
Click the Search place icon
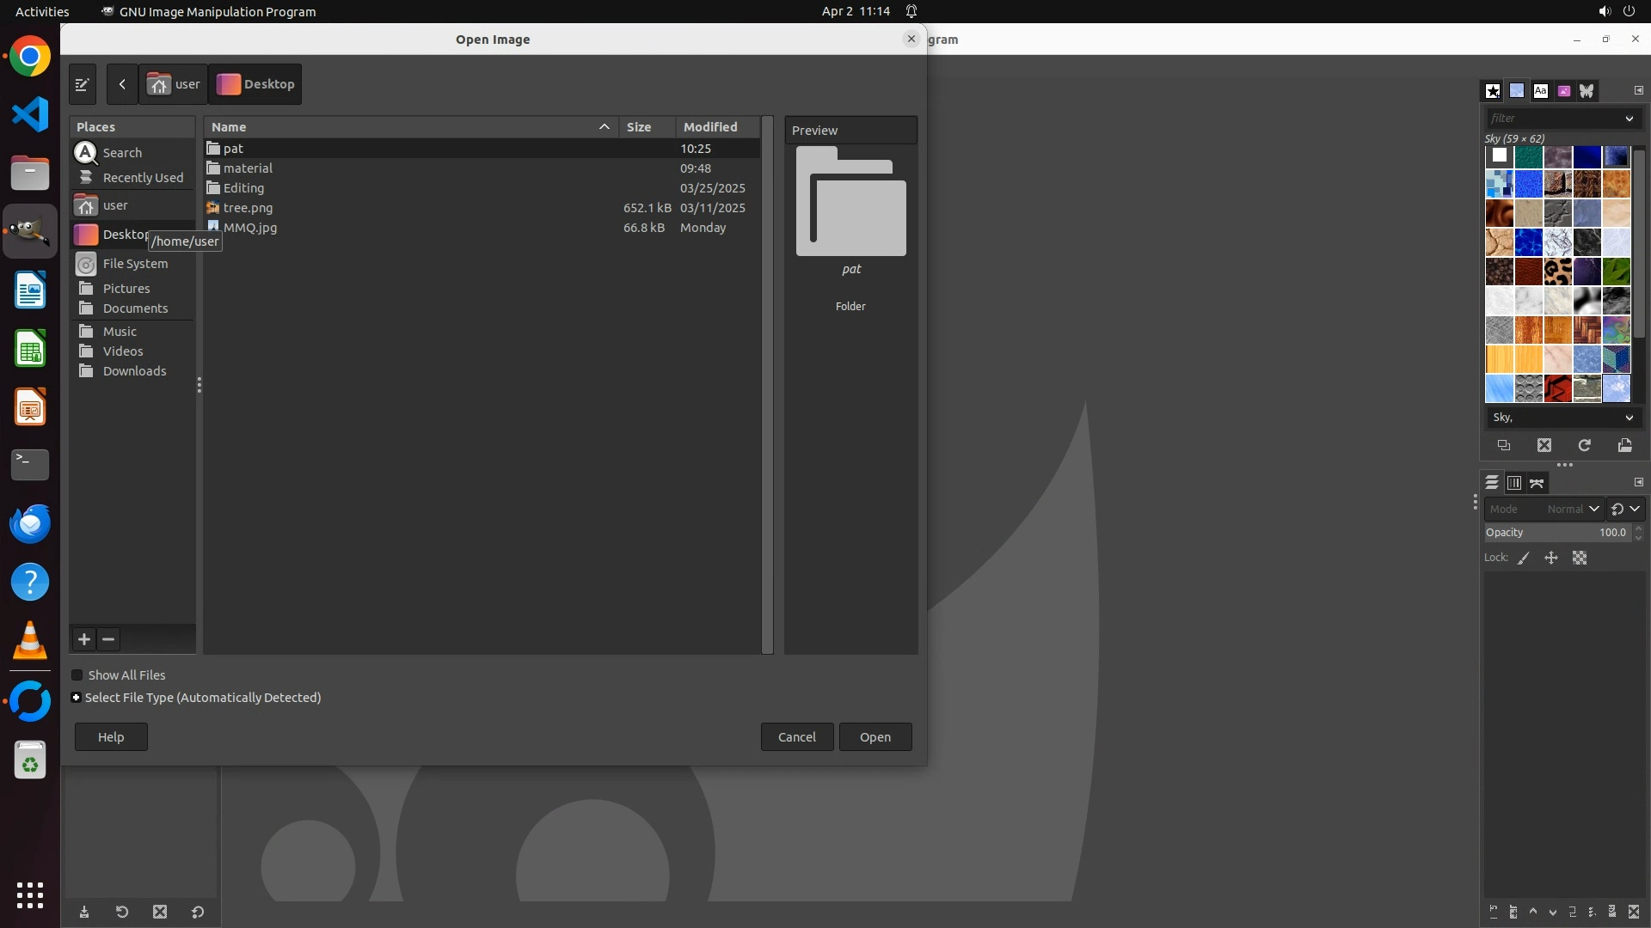click(x=86, y=153)
